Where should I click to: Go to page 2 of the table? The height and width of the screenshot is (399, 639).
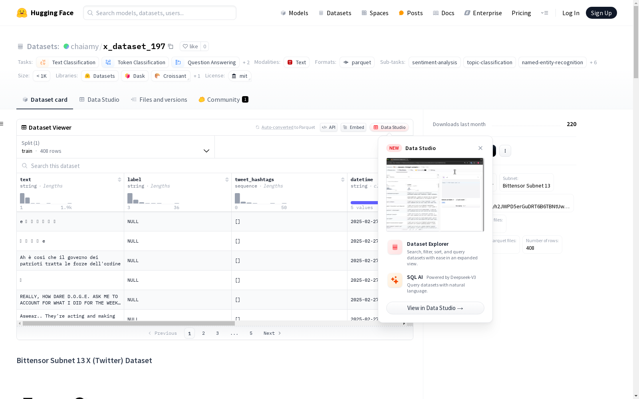click(203, 333)
